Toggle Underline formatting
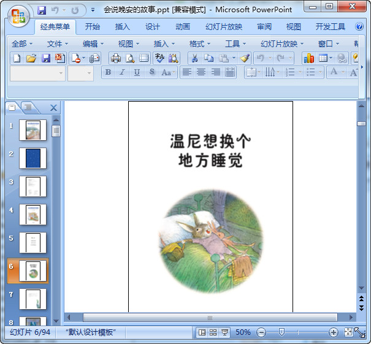Viewport: 371px width, 344px height. coord(137,72)
